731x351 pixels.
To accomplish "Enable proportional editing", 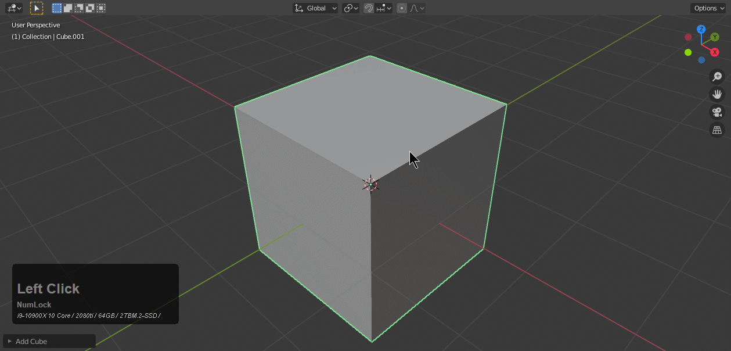I will click(x=401, y=8).
